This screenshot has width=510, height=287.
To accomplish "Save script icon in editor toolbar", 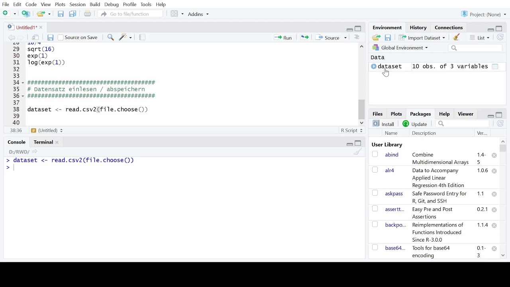I will pos(50,37).
